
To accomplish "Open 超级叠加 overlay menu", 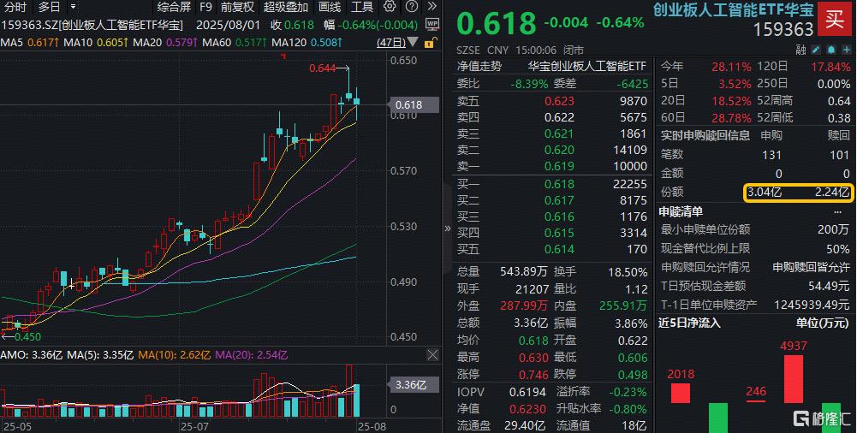I will point(286,7).
